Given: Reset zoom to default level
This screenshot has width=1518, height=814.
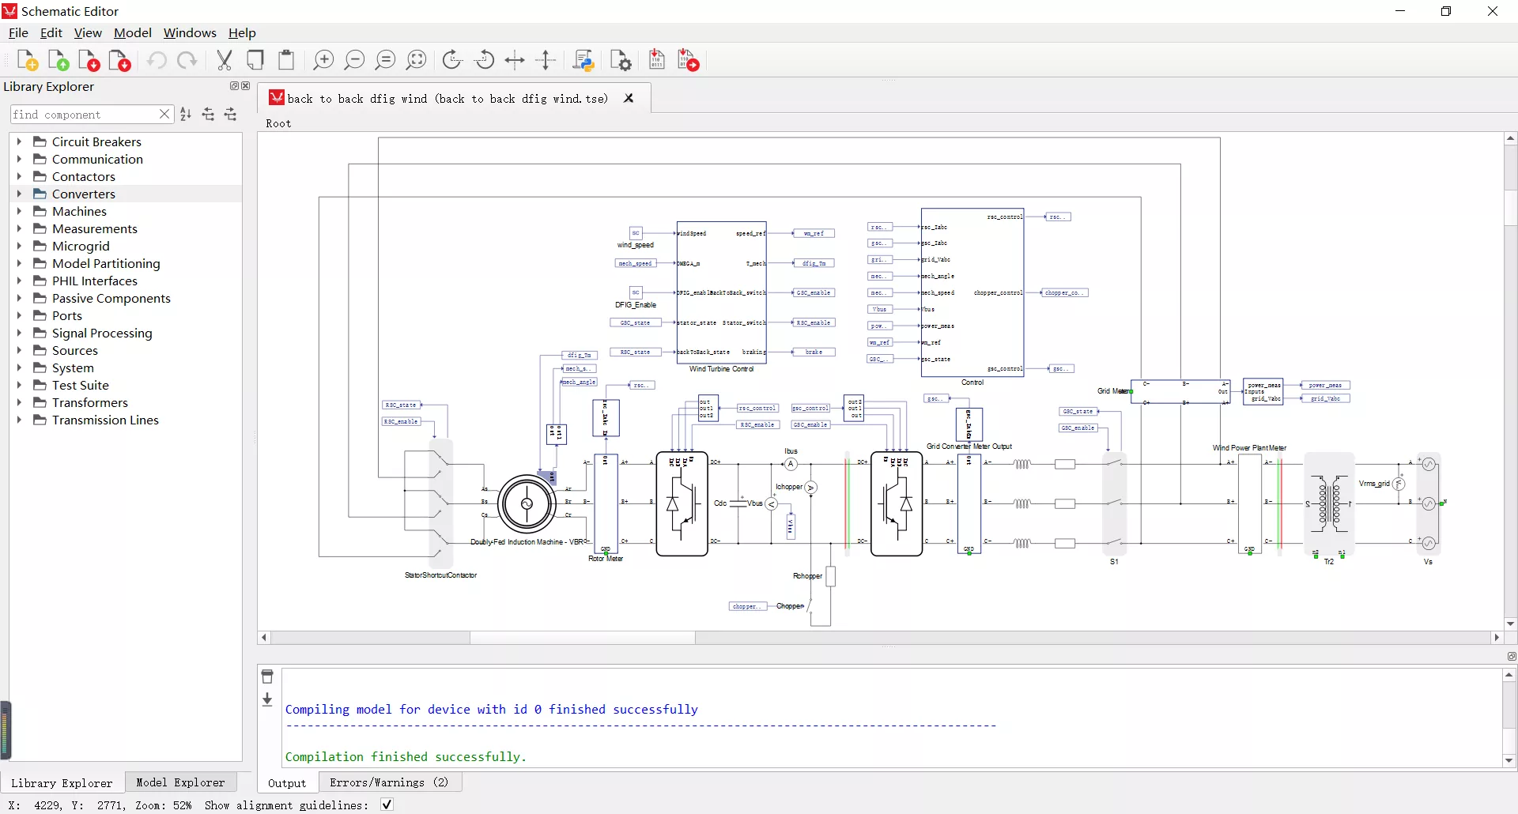Looking at the screenshot, I should [385, 61].
